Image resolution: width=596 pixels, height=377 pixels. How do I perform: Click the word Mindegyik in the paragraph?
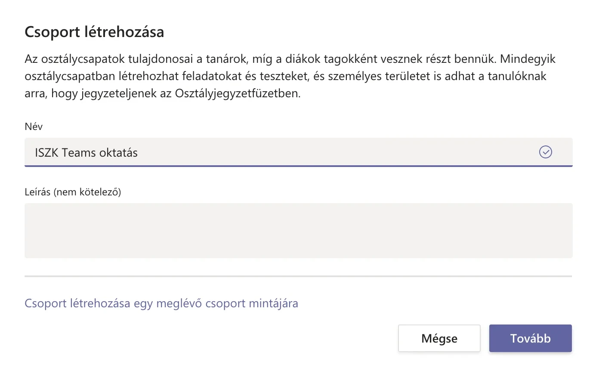coord(528,59)
